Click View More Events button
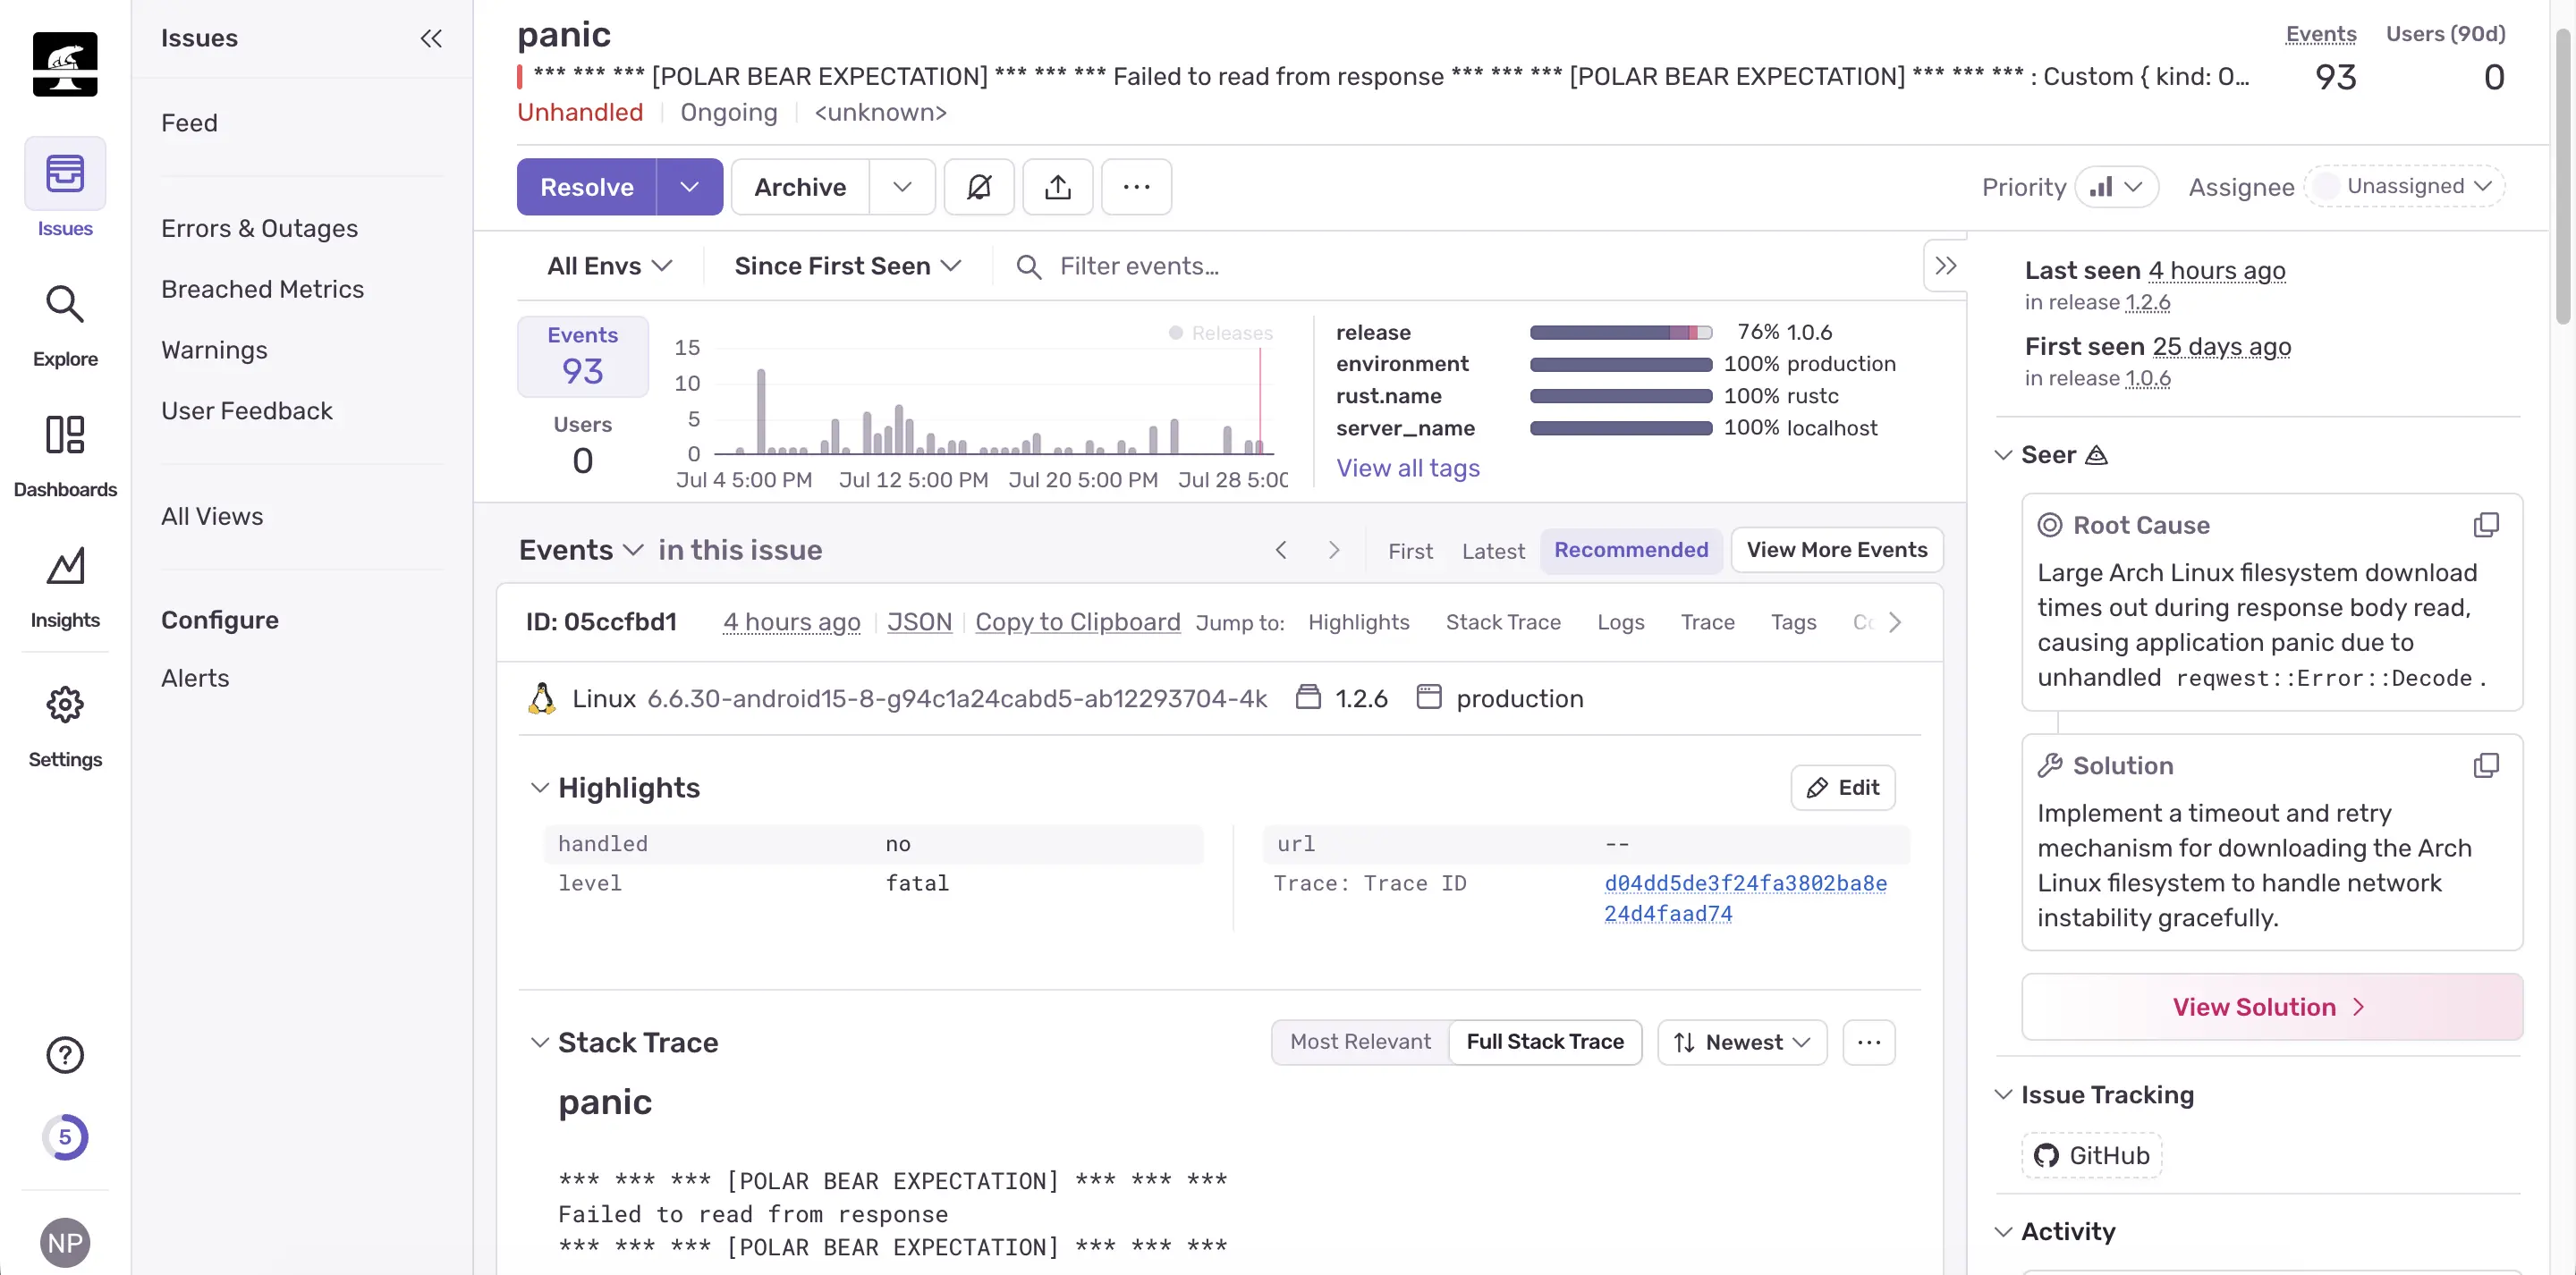This screenshot has height=1275, width=2576. tap(1836, 550)
